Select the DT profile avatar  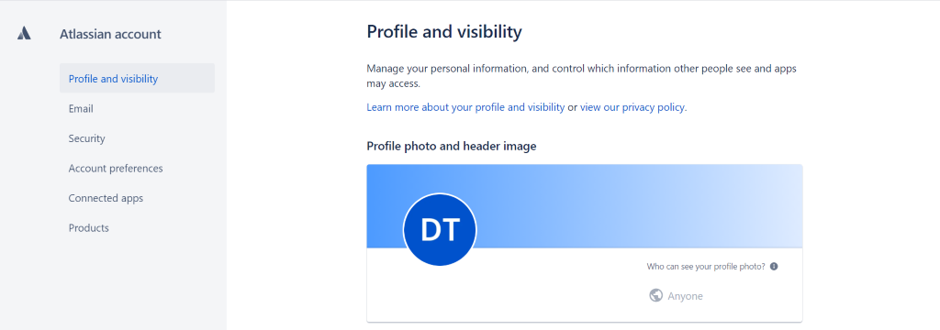pos(440,229)
